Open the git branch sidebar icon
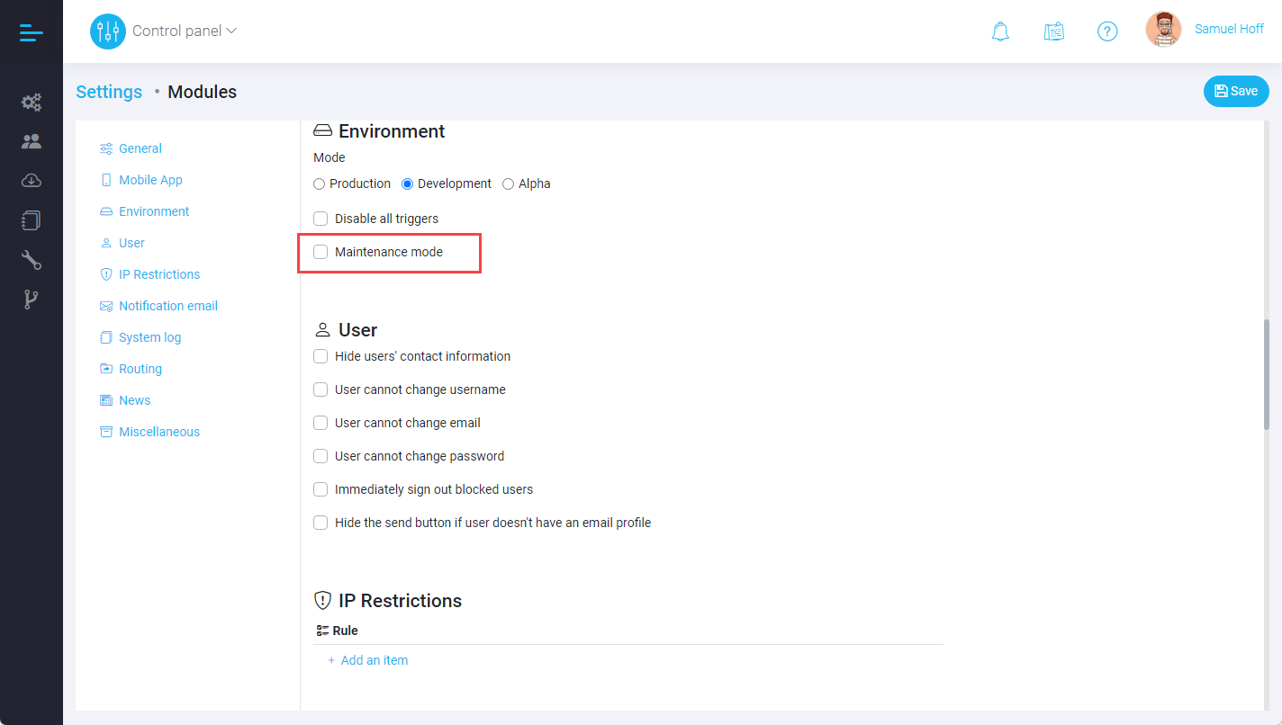The image size is (1282, 725). tap(32, 300)
